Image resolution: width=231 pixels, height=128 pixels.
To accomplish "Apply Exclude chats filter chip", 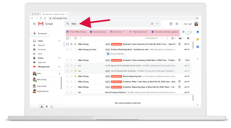I will point(98,32).
